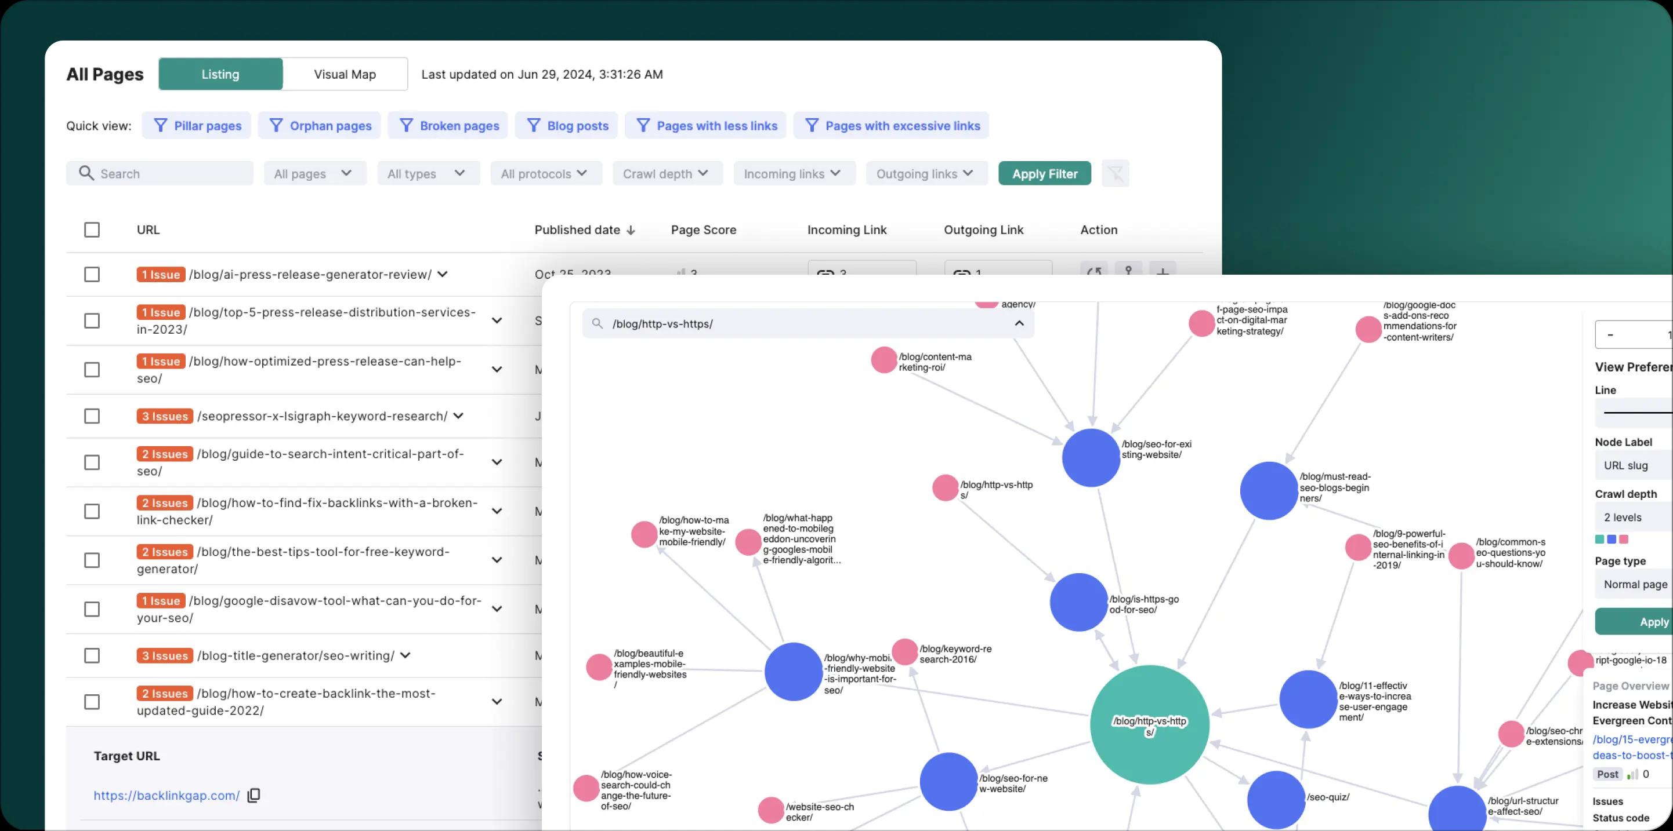Apply the Blog posts quick view
Viewport: 1673px width, 831px height.
pos(567,125)
